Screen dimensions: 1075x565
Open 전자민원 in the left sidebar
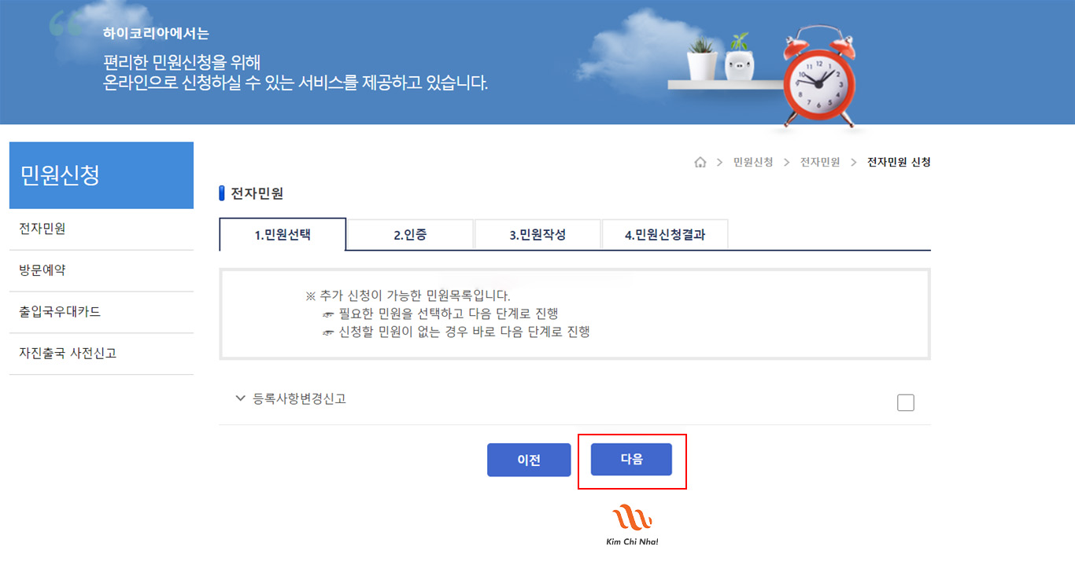coord(42,229)
